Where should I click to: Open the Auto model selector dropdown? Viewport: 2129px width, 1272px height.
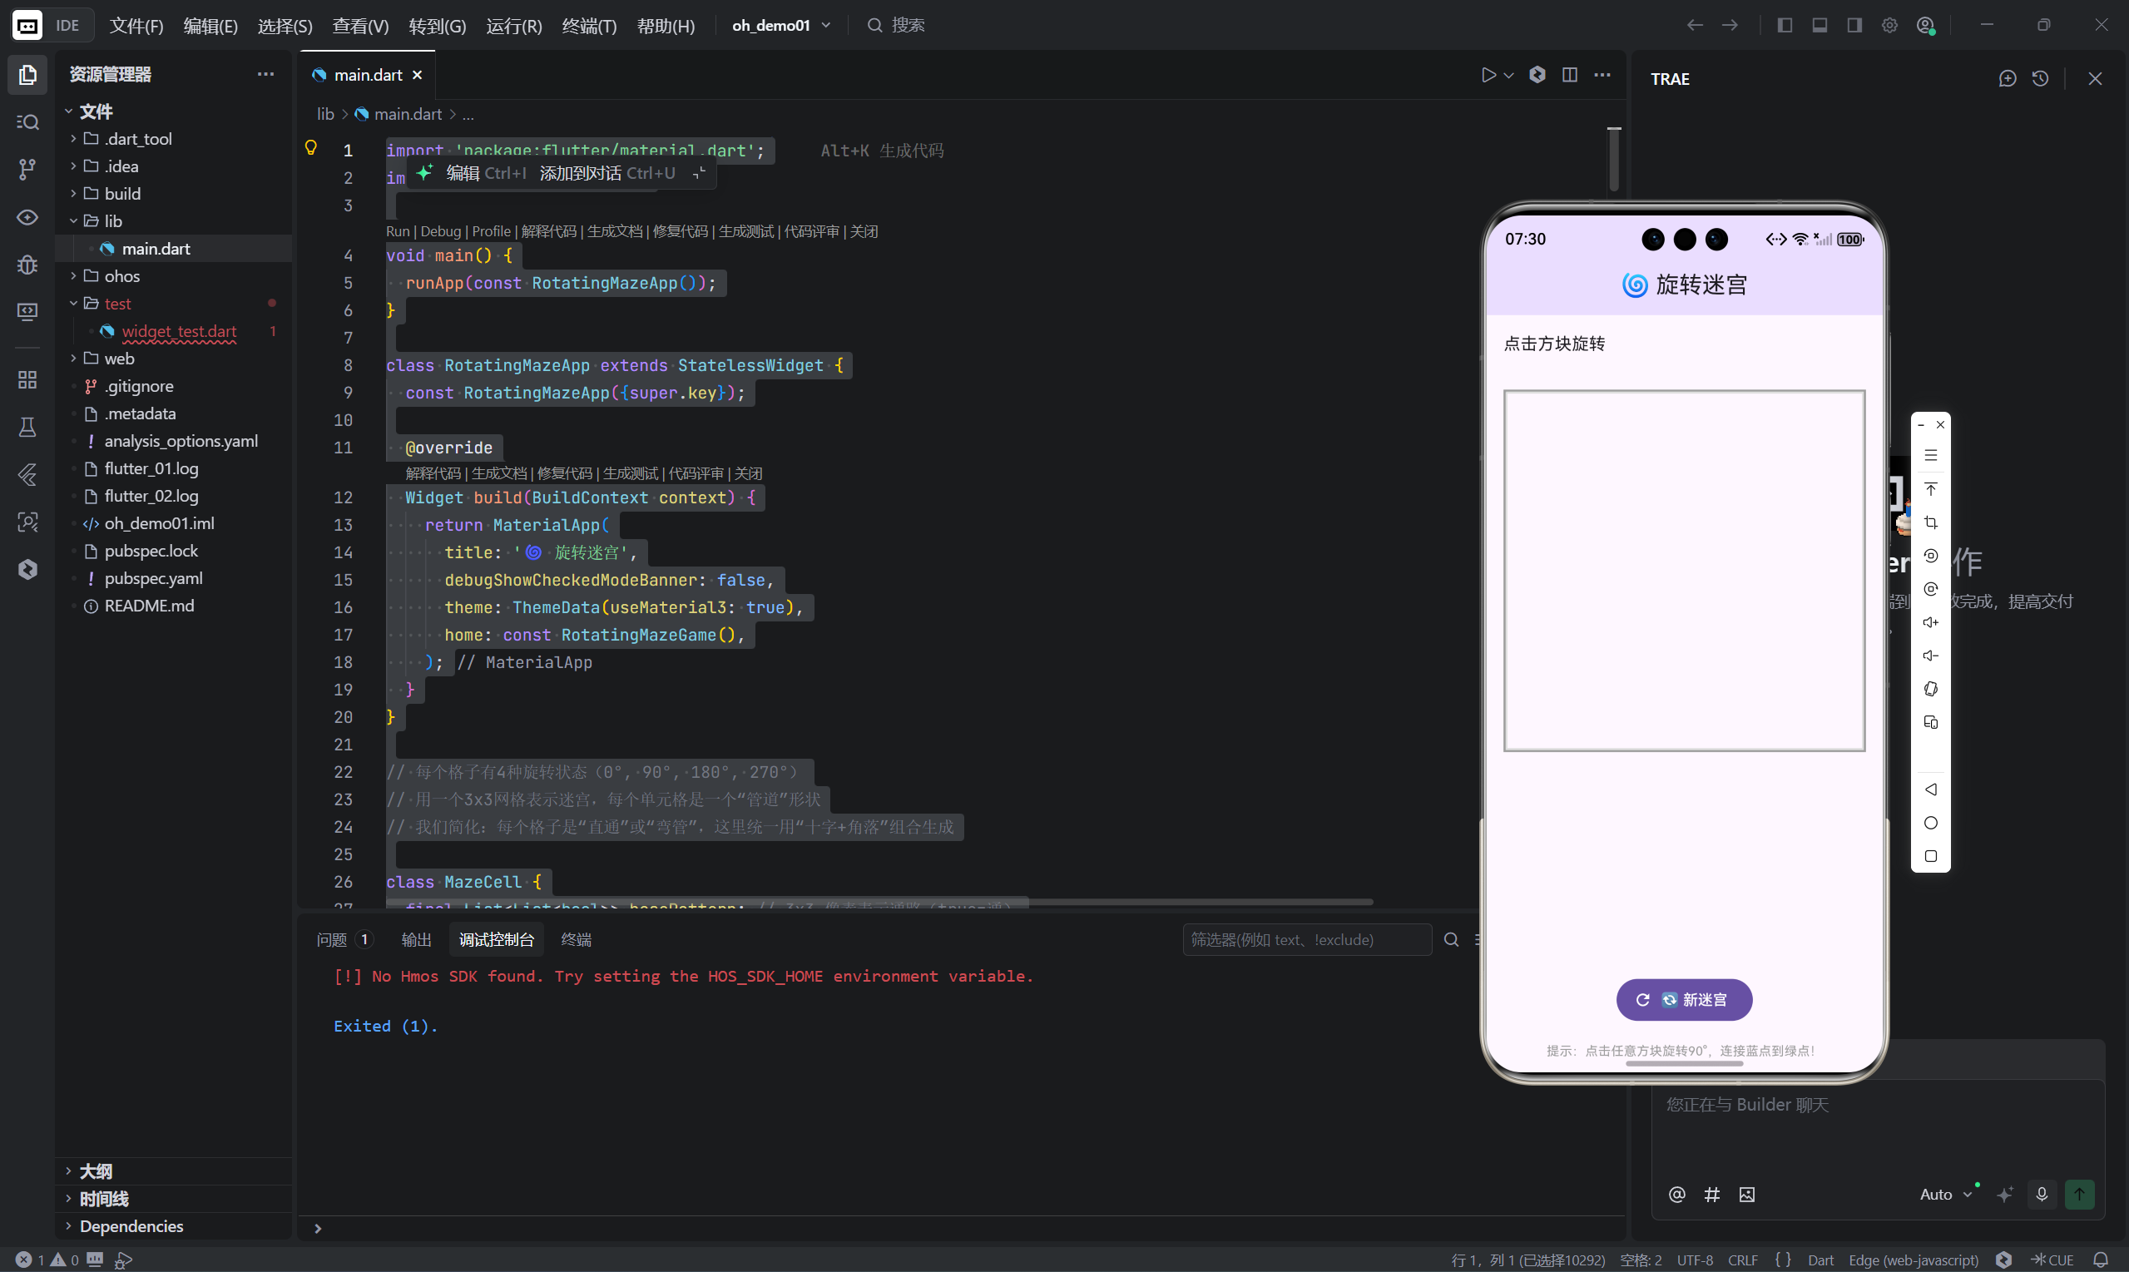click(1945, 1194)
